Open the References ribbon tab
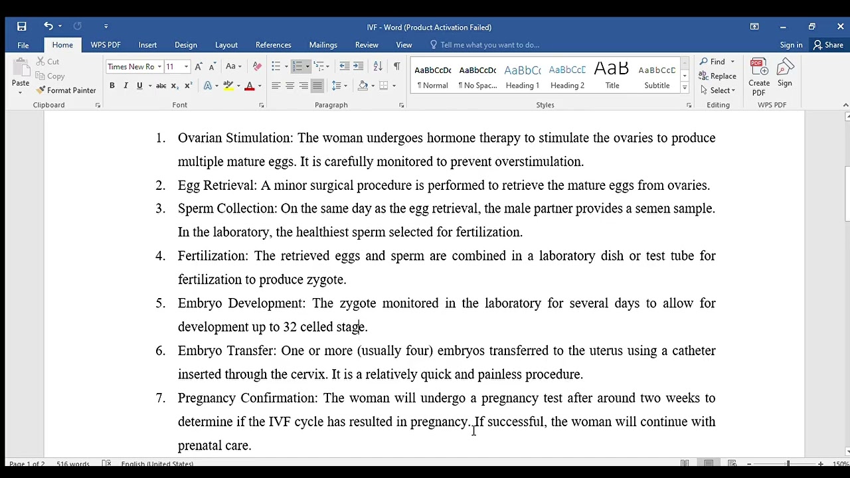Screen dimensions: 850x478 pos(273,45)
